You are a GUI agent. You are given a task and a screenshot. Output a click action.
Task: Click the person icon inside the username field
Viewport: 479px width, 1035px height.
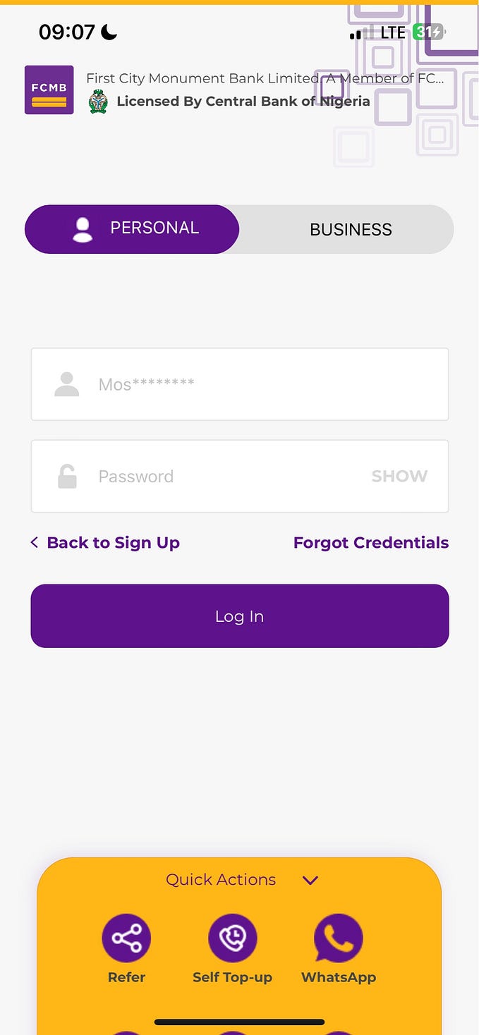[66, 384]
